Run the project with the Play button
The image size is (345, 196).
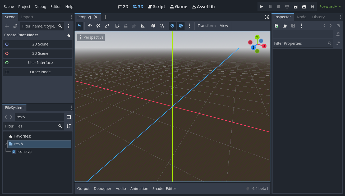pos(261,7)
